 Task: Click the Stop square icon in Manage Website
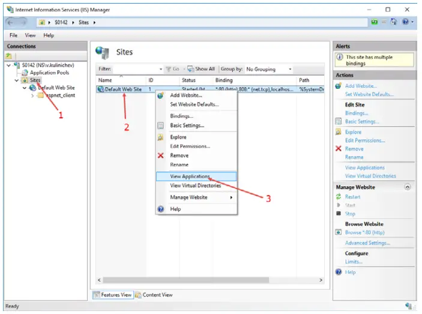[339, 213]
